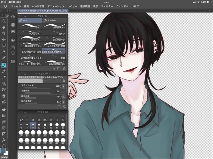Toggle the tool property lock icon
Image resolution: width=213 pixels, height=159 pixels.
tap(64, 81)
